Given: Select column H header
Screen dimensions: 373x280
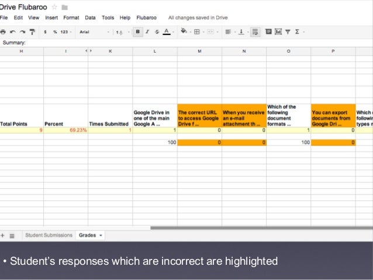Looking at the screenshot, I should pos(22,51).
